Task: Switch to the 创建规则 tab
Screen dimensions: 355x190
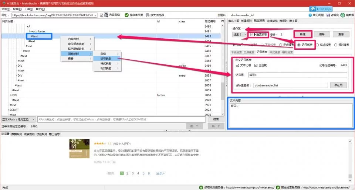Action: [x=246, y=21]
